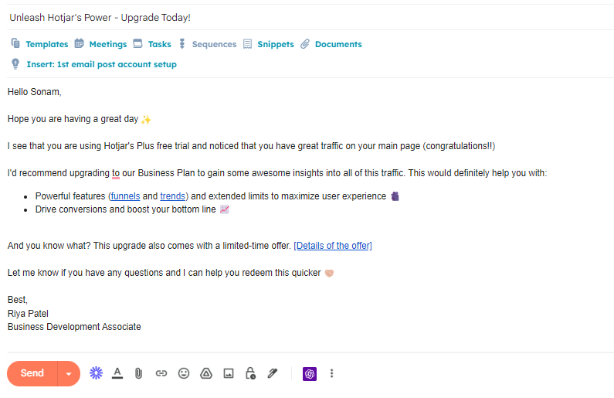Click the underlined word 'to' spelling suggestion
Screen dimensions: 614x398
coord(116,174)
